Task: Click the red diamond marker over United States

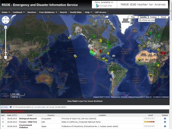Action: pos(100,51)
